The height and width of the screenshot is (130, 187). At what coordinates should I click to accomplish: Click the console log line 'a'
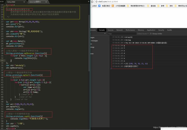coord(124,61)
